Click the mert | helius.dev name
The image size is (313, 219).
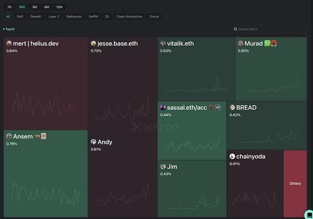(36, 43)
